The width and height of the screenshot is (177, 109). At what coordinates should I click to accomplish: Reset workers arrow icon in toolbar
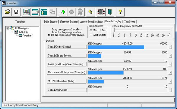coord(91,12)
